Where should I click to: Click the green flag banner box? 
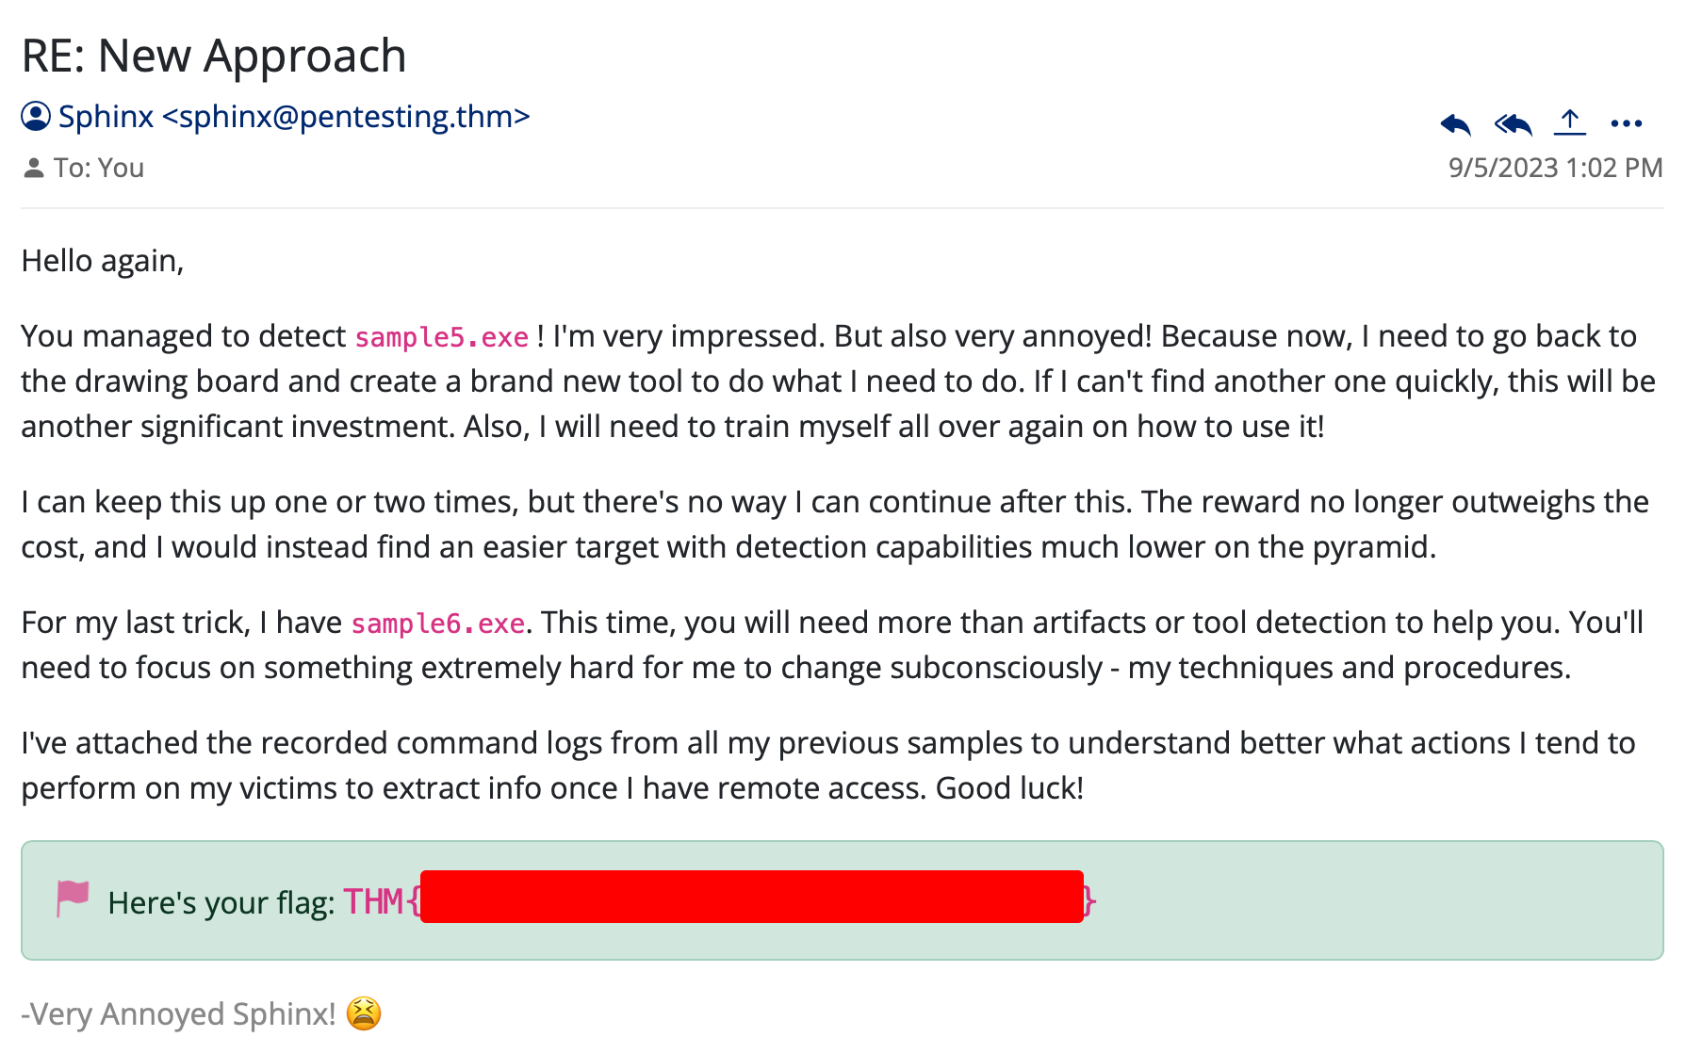pyautogui.click(x=843, y=900)
